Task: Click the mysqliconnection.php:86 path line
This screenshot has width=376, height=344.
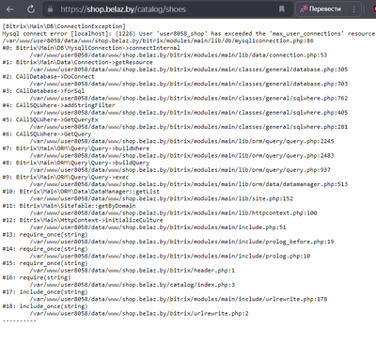Action: [158, 40]
